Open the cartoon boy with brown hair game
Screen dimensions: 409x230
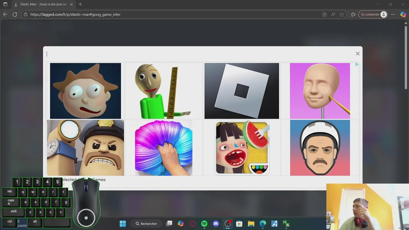click(x=85, y=91)
